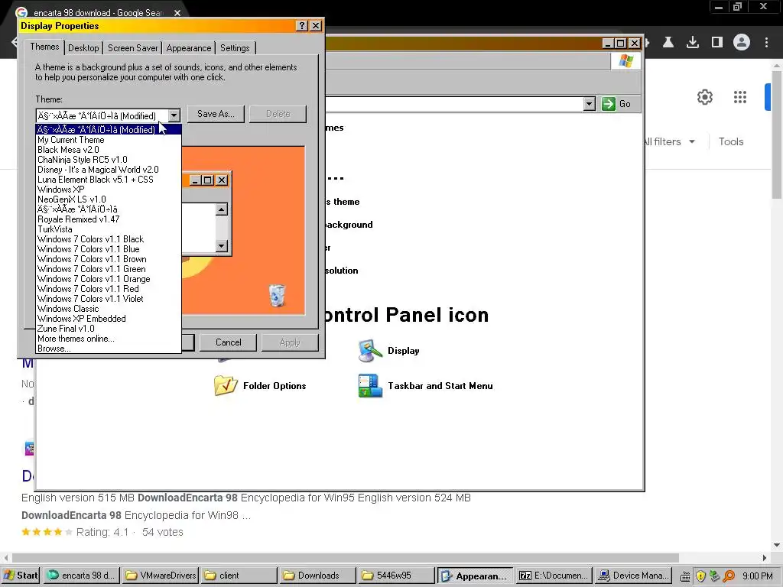The width and height of the screenshot is (783, 587).
Task: Select Windows 7 Colors v1.1 Violet
Action: point(109,299)
